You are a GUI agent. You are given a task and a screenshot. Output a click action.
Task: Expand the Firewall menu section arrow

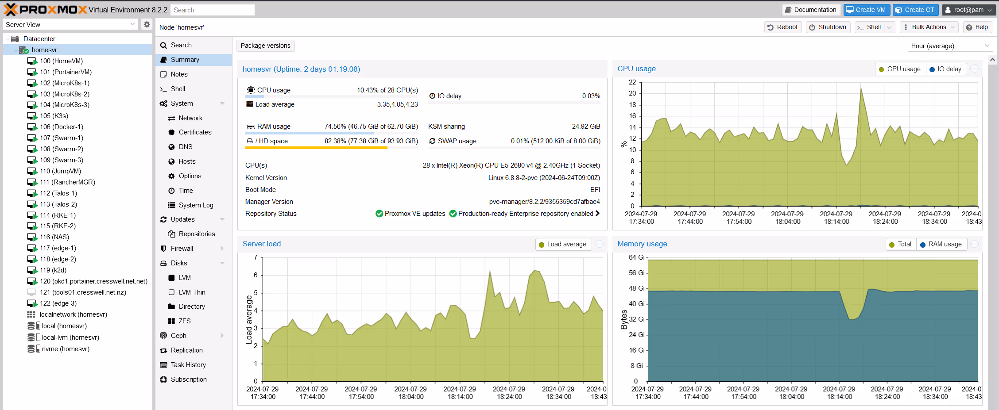point(222,249)
